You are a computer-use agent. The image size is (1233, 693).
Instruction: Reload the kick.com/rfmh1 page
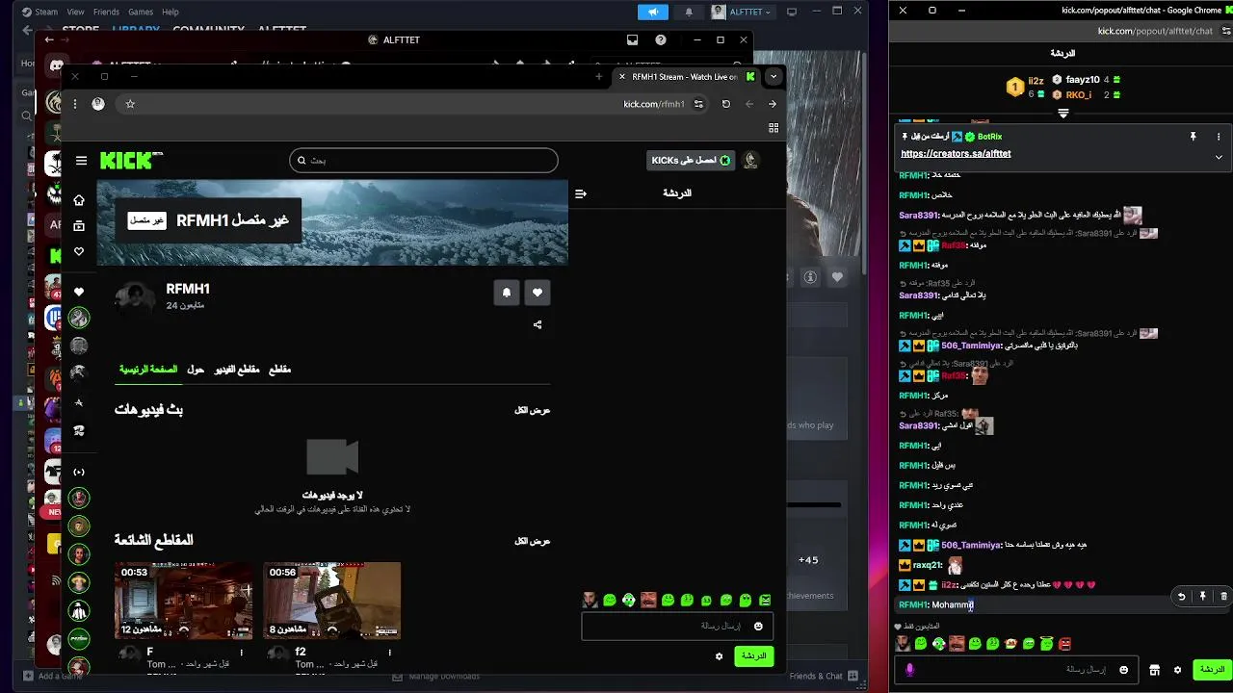click(x=726, y=104)
